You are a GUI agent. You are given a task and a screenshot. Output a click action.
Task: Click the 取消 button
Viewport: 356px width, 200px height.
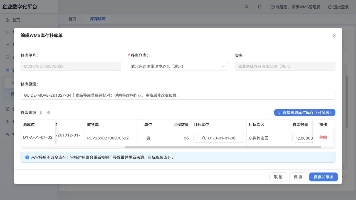[278, 177]
